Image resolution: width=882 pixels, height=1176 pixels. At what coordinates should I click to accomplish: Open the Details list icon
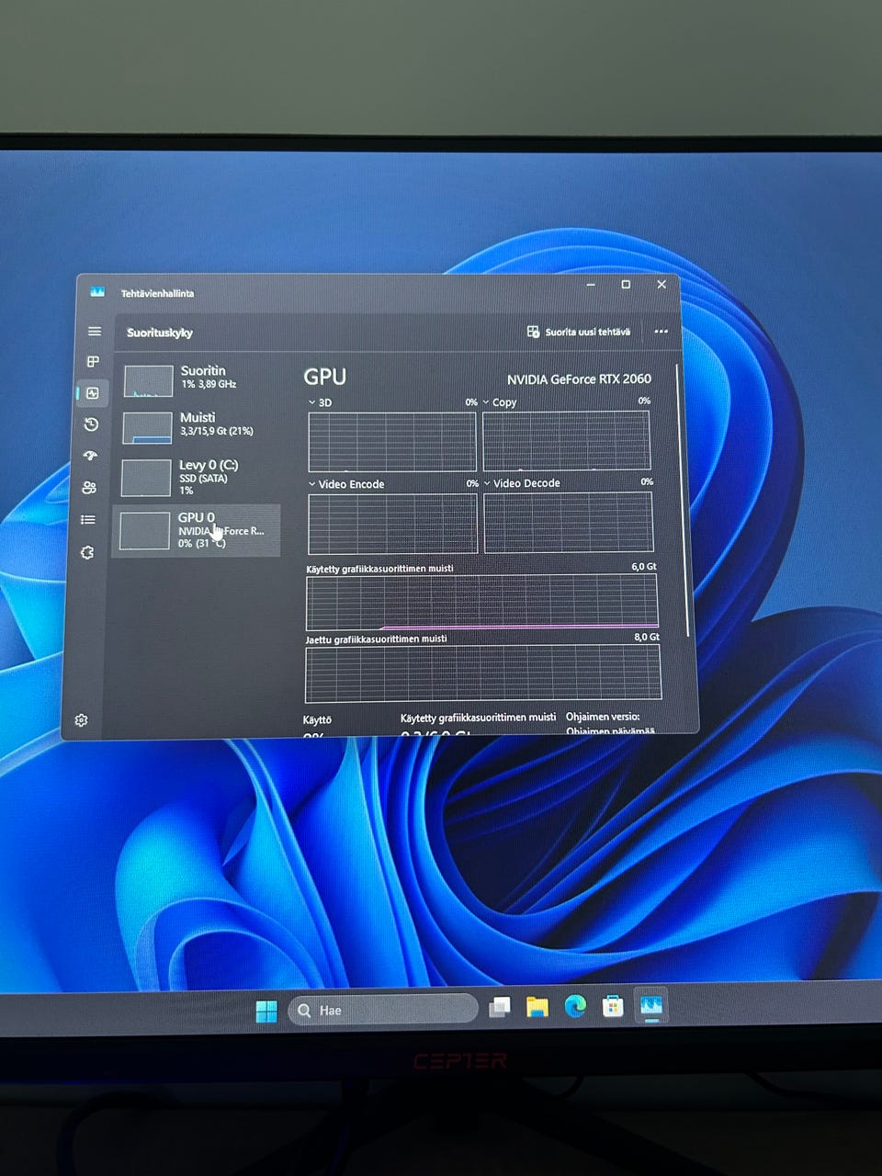(x=88, y=520)
